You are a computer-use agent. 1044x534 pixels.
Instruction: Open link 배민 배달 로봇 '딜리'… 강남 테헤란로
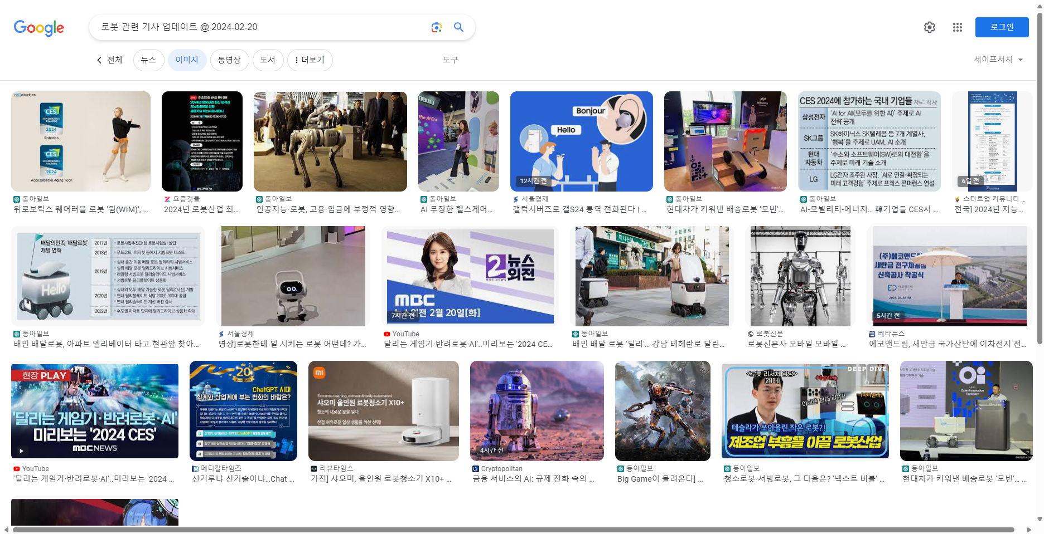649,344
